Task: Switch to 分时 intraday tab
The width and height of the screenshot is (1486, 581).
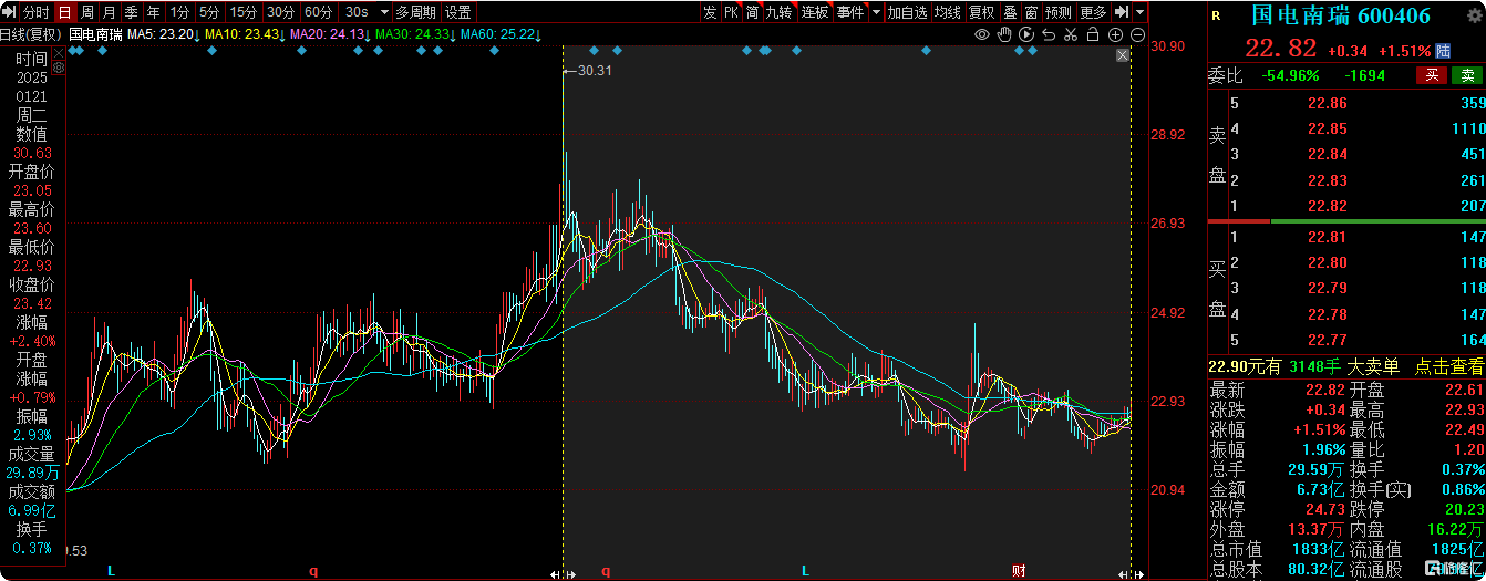Action: [37, 12]
